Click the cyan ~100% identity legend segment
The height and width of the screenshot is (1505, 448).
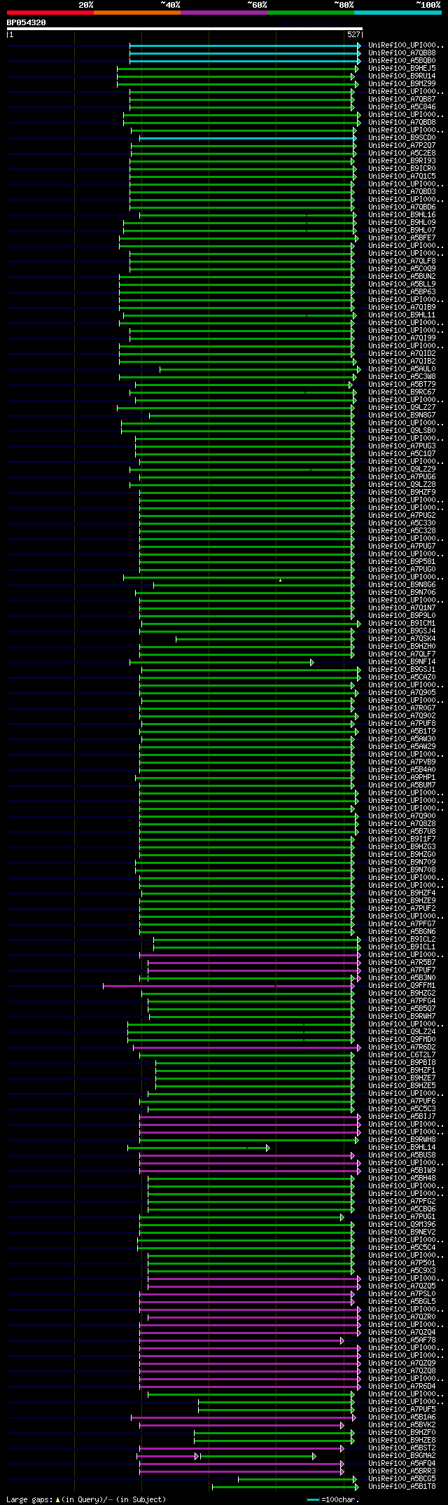coord(398,13)
